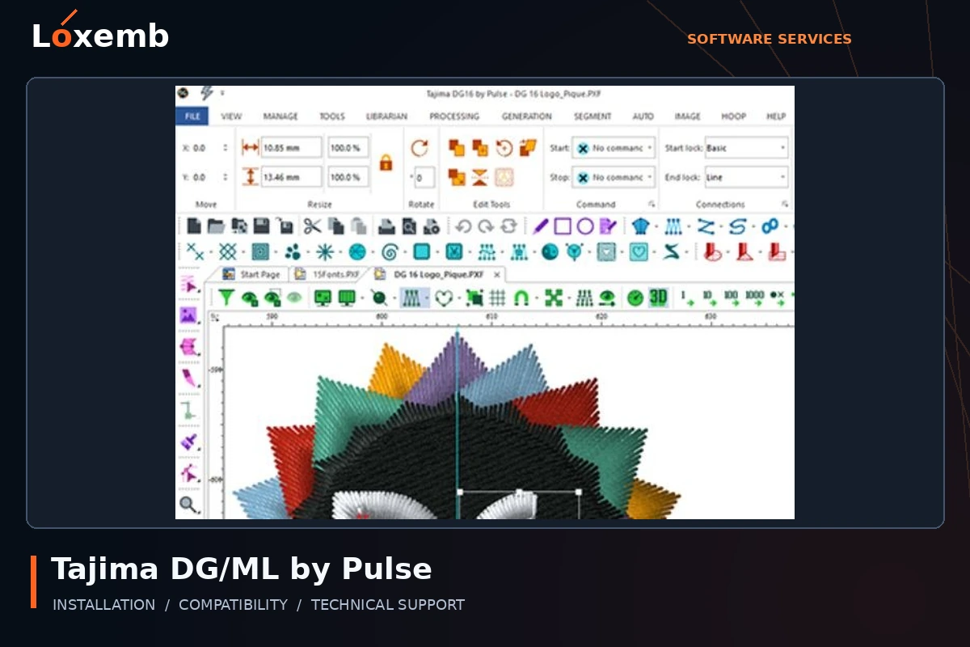Select the teal spiral fill tool
Viewport: 970px width, 647px height.
tap(390, 252)
